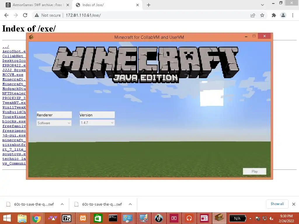The width and height of the screenshot is (299, 224).
Task: Open Command Prompt from the taskbar
Action: [x=113, y=218]
